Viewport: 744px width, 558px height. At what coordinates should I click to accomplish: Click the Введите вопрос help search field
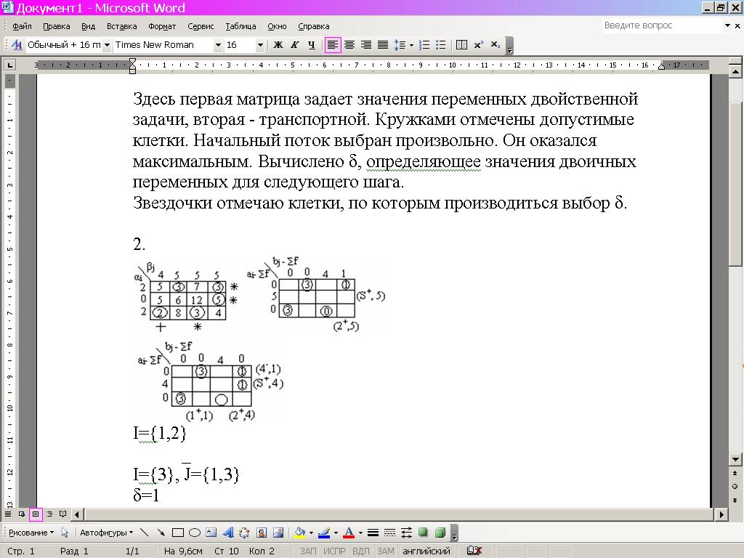pyautogui.click(x=661, y=25)
